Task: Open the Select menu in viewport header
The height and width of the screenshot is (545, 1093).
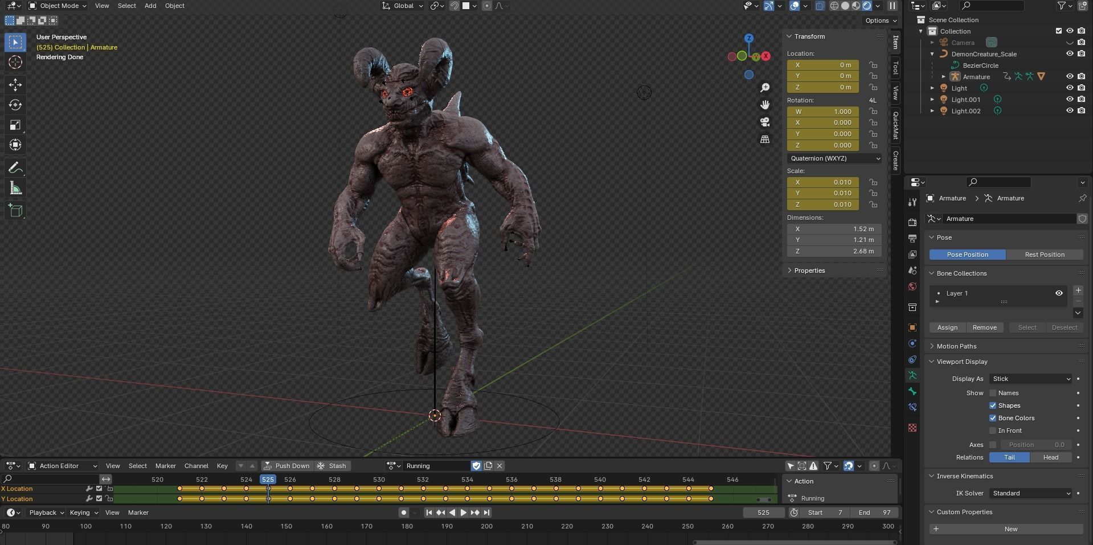Action: (x=126, y=6)
